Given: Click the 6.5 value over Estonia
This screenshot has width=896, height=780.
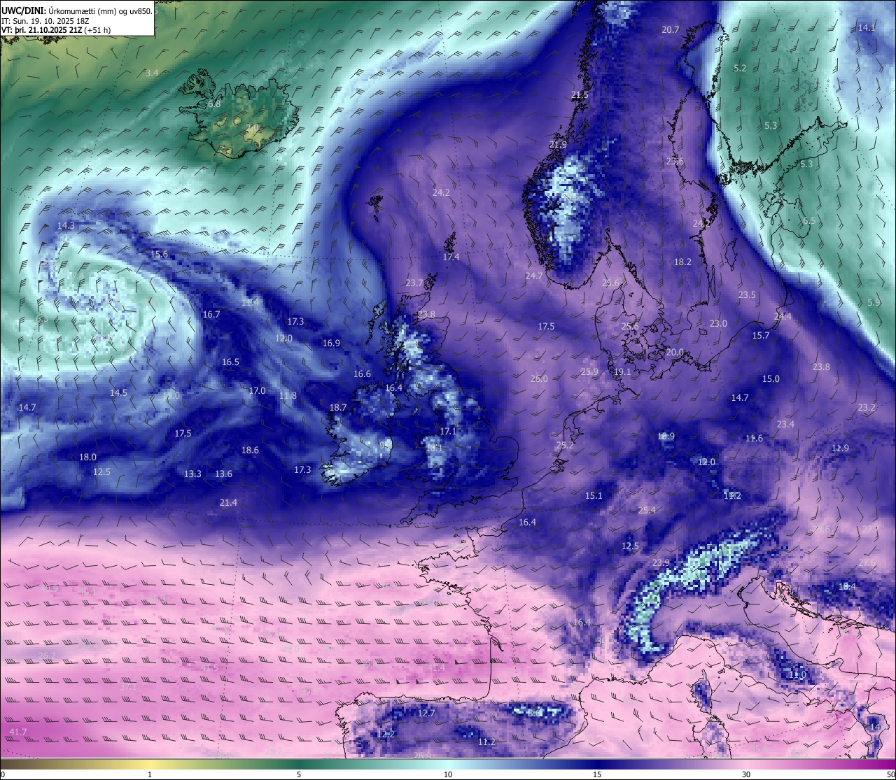Looking at the screenshot, I should [808, 220].
